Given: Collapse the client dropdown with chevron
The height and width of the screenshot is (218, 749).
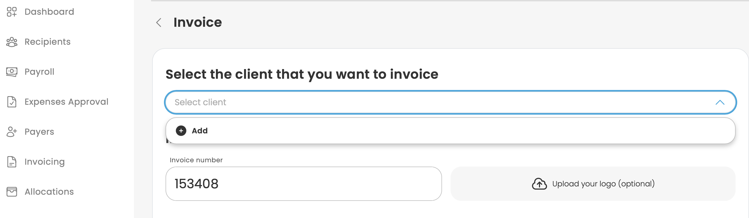Looking at the screenshot, I should coord(720,102).
